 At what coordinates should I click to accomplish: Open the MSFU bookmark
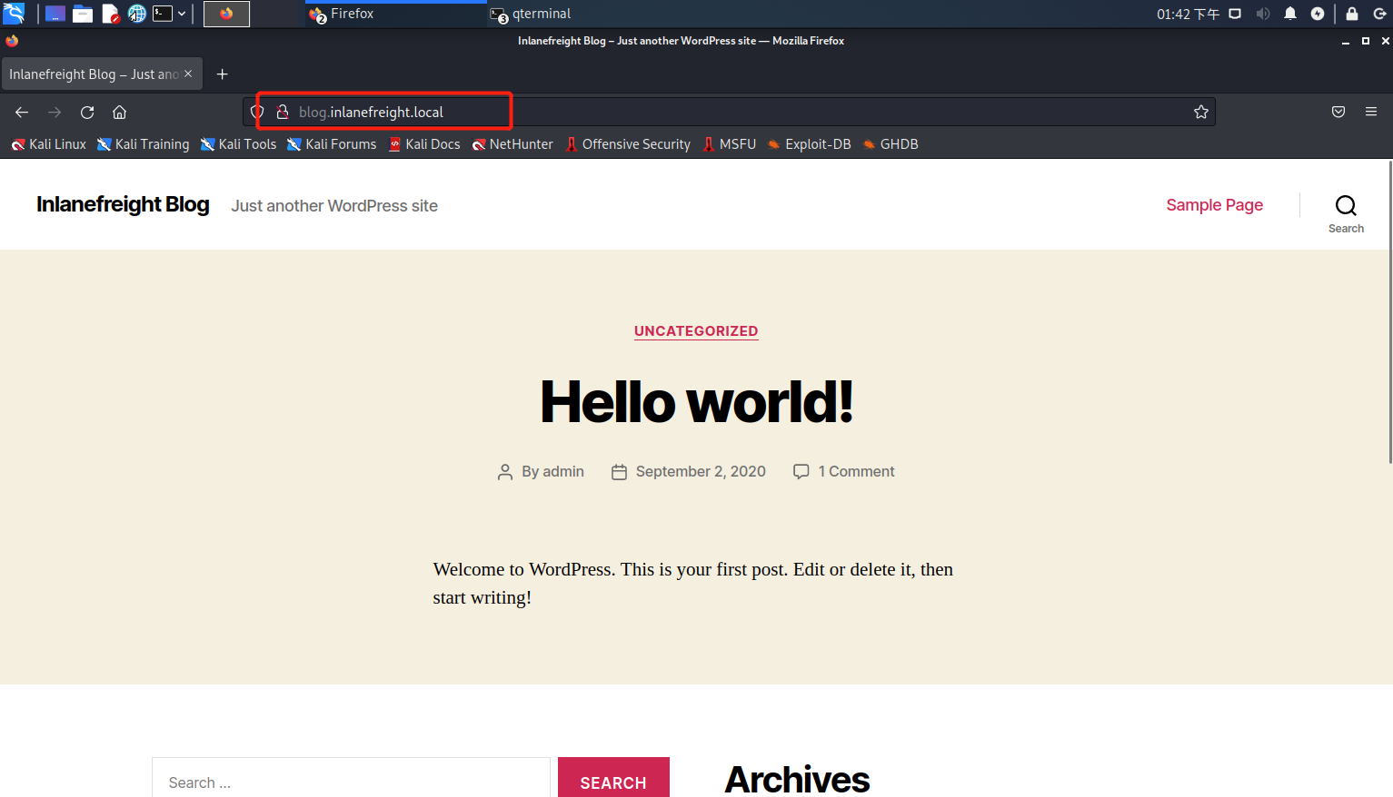click(730, 144)
